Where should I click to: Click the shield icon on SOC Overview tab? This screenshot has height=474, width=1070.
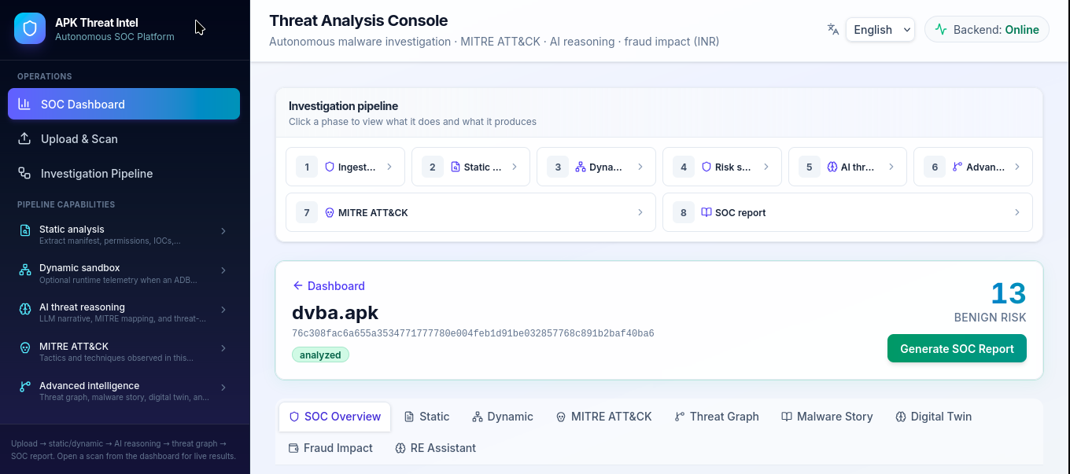point(294,417)
